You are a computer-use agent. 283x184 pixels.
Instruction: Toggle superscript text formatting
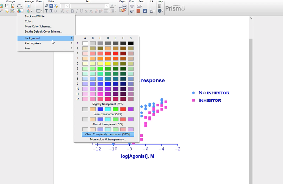[x=86, y=11]
